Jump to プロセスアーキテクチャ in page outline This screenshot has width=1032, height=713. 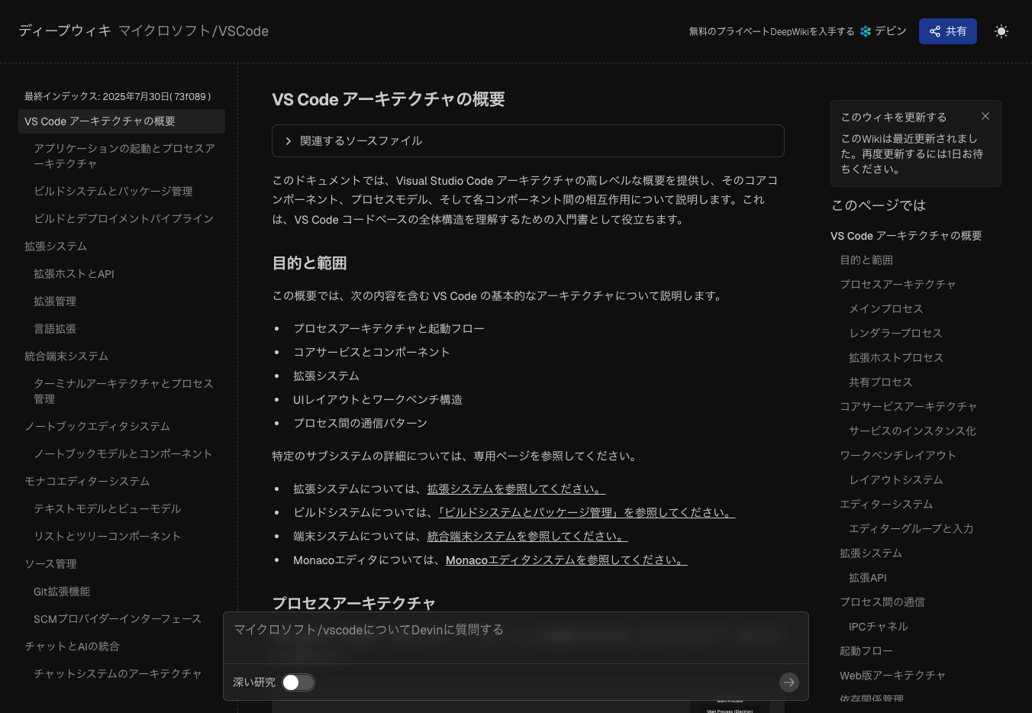point(898,284)
